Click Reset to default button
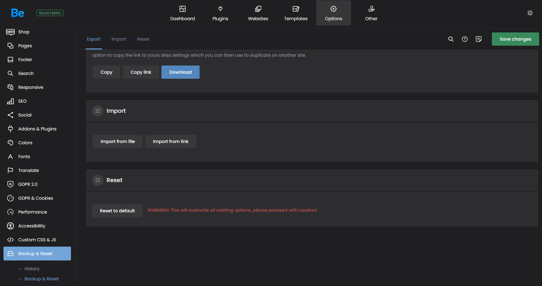The width and height of the screenshot is (542, 286). [117, 211]
